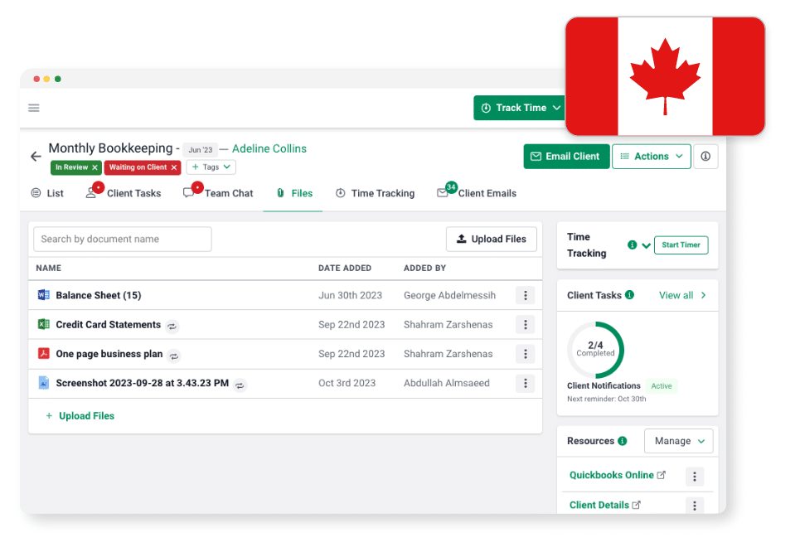Open the hamburger menu icon

(x=34, y=108)
